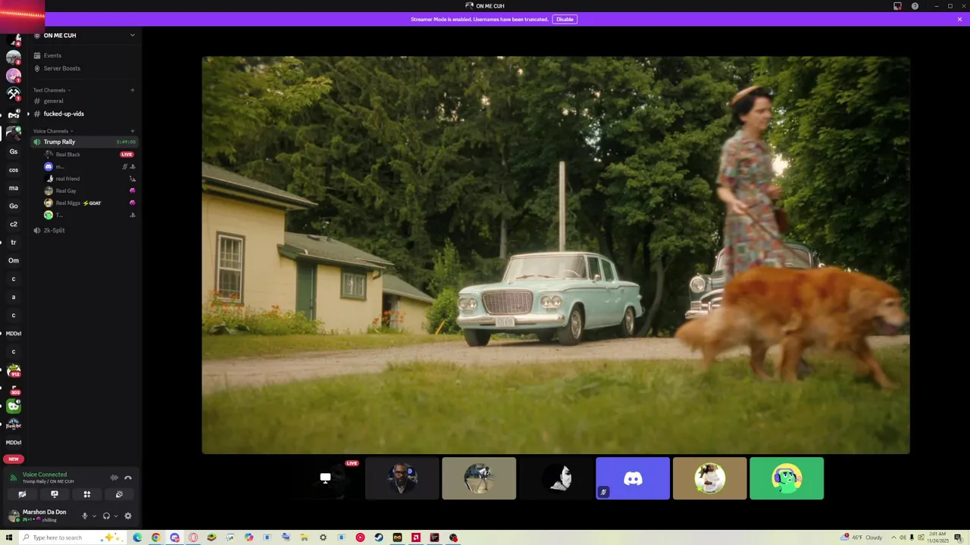Click the main stream video
This screenshot has height=545, width=970.
pyautogui.click(x=555, y=255)
